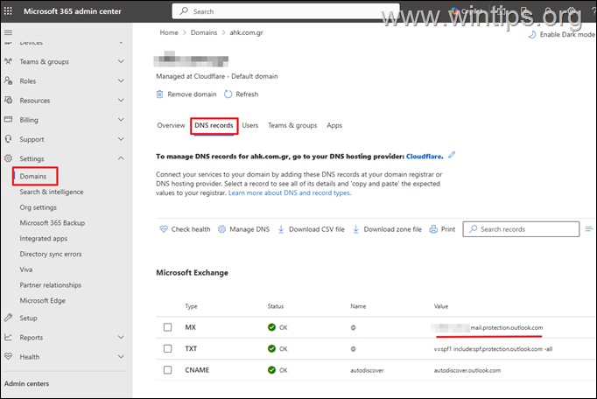Expand the Reports chevron
597x399 pixels.
(x=121, y=337)
